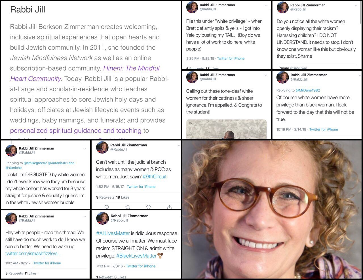Open profile avatar on the #AllLivesMatter tweet

(102, 218)
